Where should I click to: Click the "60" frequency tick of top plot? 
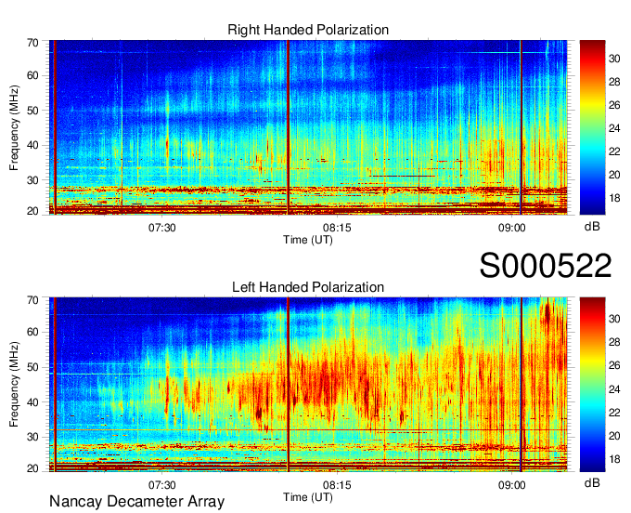coord(32,75)
